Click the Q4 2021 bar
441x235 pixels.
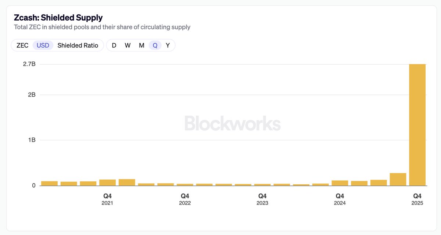tap(107, 182)
